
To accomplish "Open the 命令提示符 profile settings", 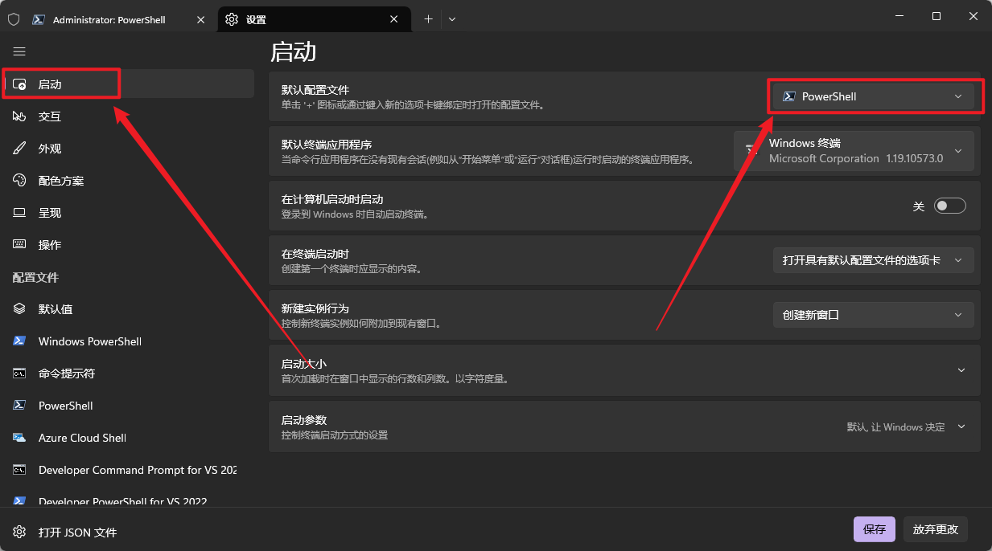I will (67, 373).
